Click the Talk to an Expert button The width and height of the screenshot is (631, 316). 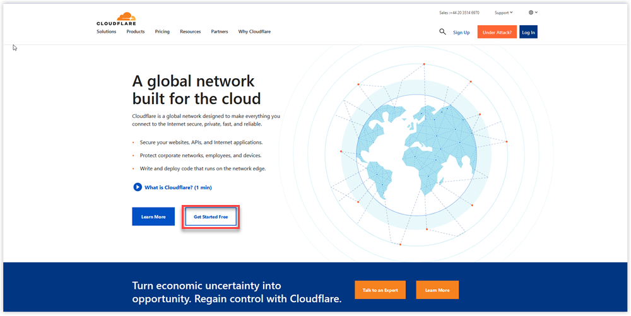380,290
